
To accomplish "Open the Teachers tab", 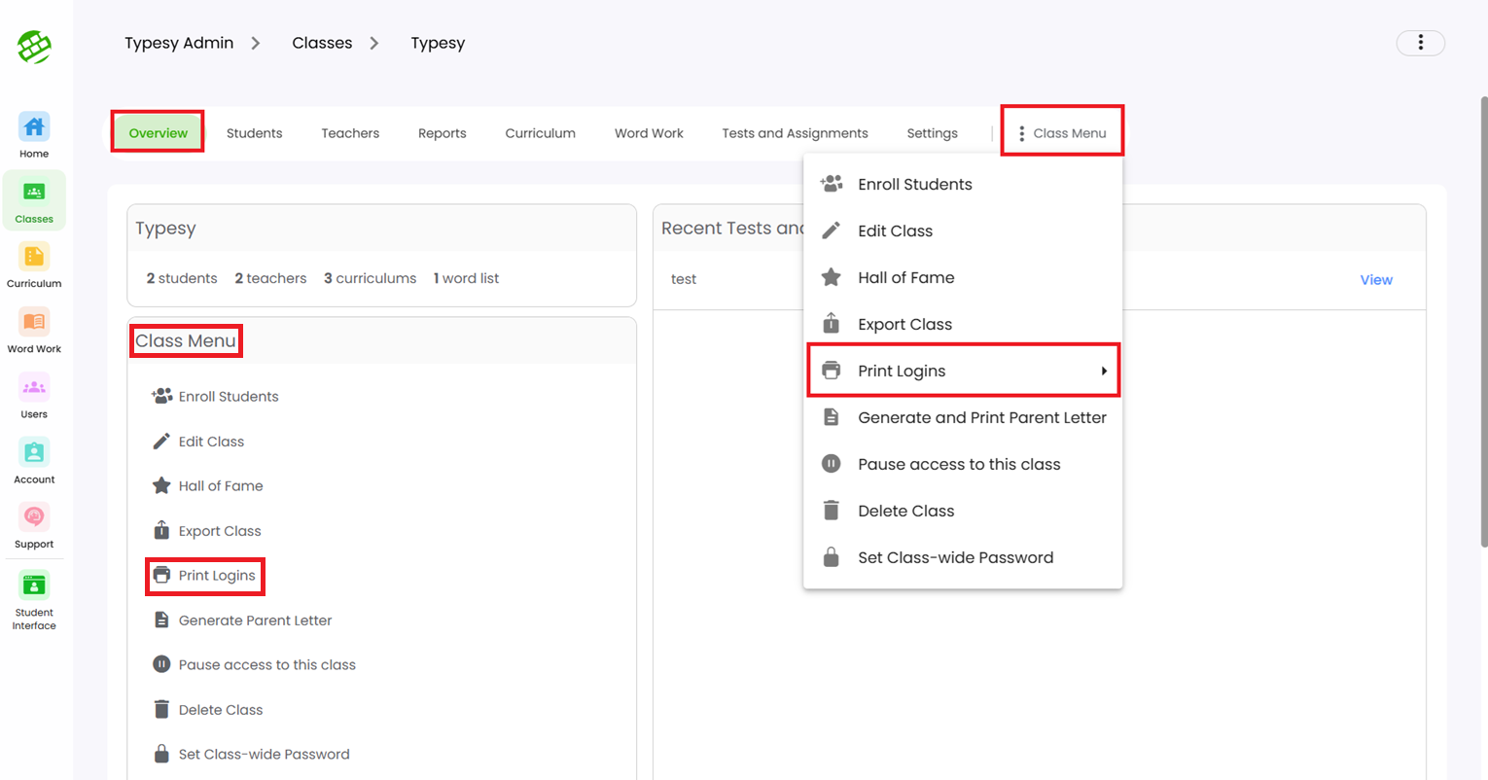I will [x=350, y=133].
